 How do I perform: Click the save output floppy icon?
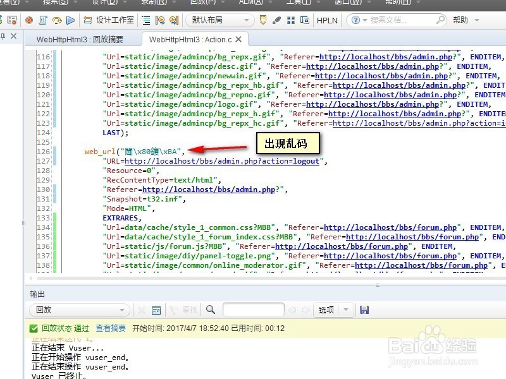[364, 310]
